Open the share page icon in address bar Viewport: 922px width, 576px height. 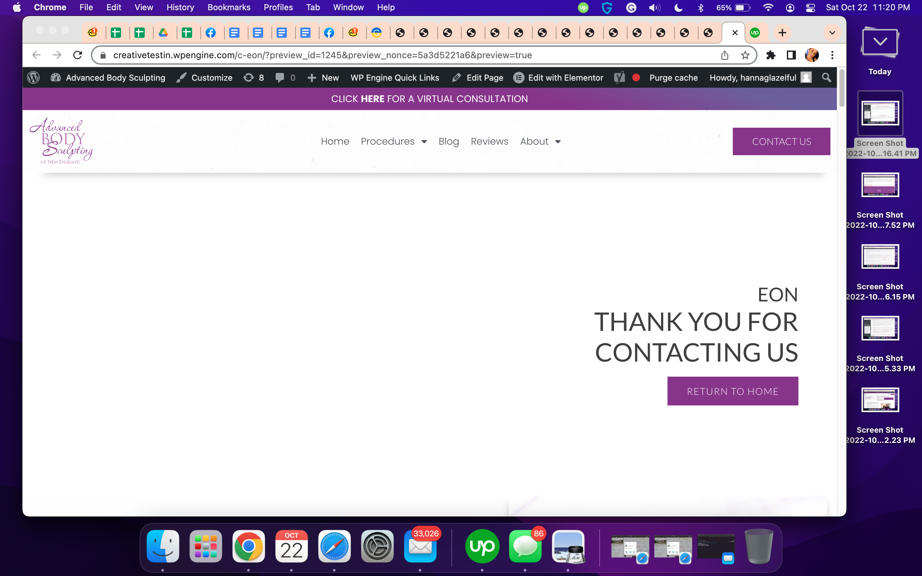[x=725, y=55]
